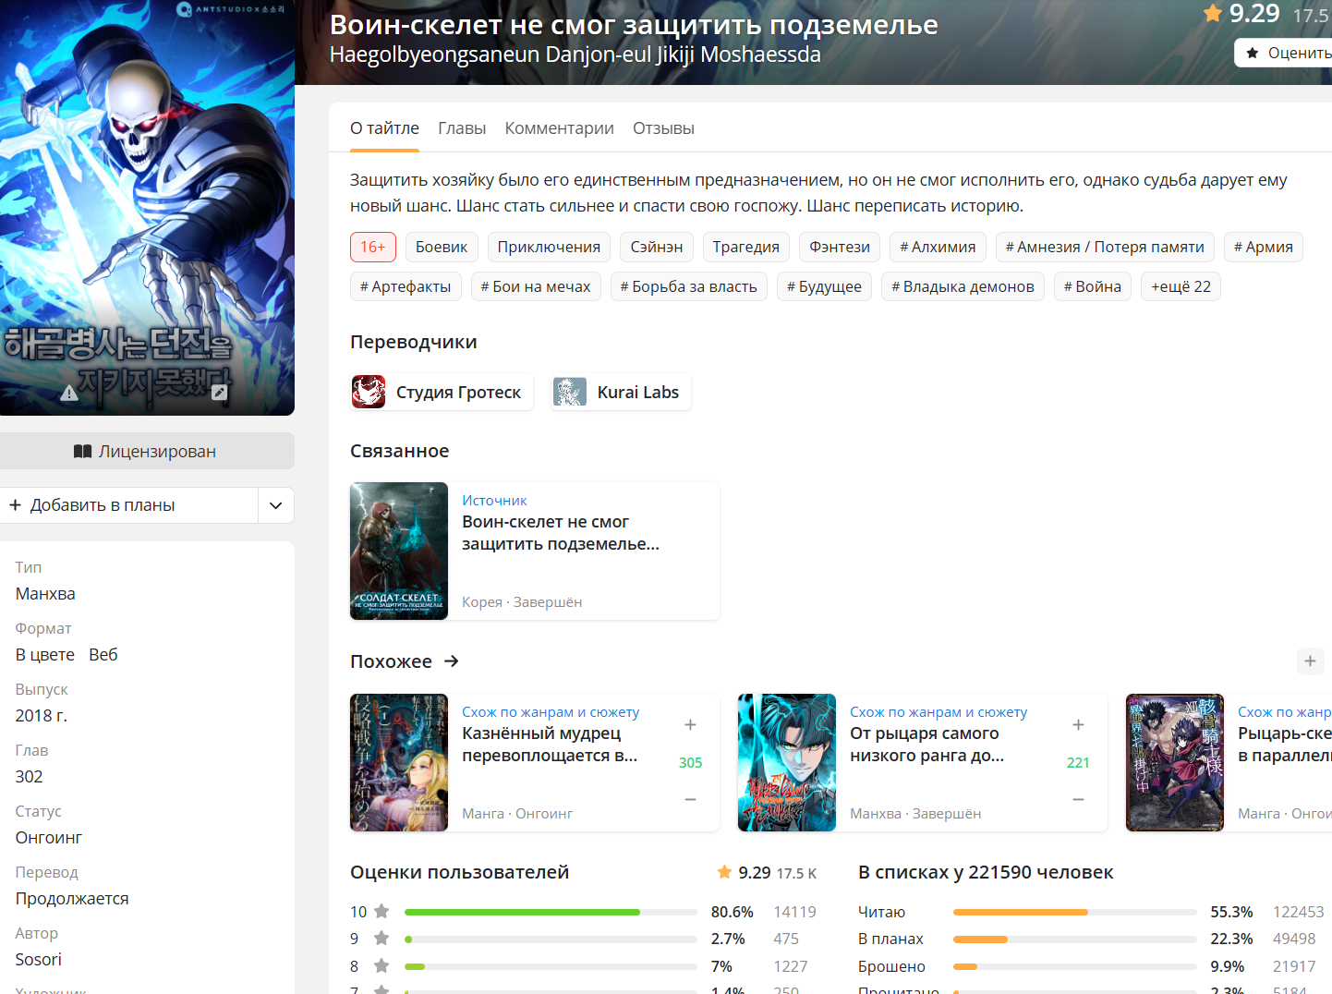Click the # Алхимия tag

[x=938, y=247]
